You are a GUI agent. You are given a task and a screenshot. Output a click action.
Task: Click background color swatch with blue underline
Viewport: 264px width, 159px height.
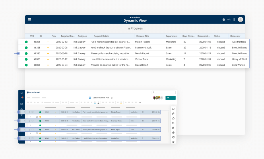coord(95,102)
